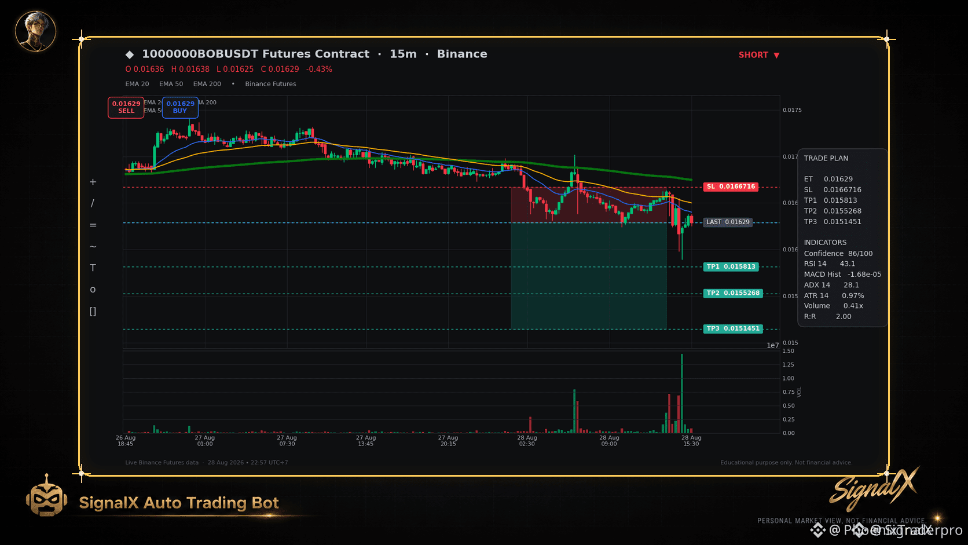Click the TP3 0.0151451 price tag
This screenshot has height=545, width=968.
pyautogui.click(x=733, y=328)
